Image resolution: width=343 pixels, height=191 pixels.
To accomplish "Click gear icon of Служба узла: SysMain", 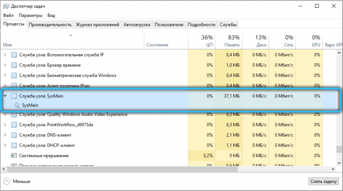I will click(x=14, y=96).
